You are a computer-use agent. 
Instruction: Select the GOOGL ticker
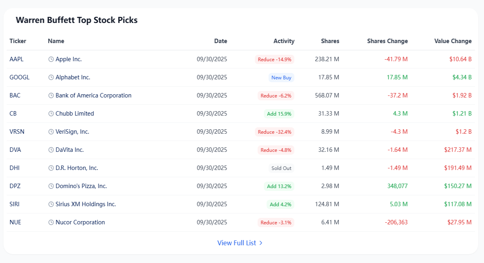click(19, 77)
